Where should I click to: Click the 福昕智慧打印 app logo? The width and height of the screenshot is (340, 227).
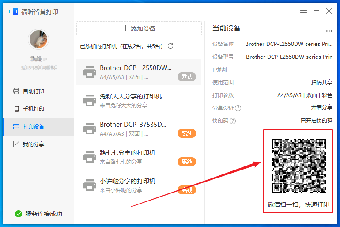coord(13,11)
